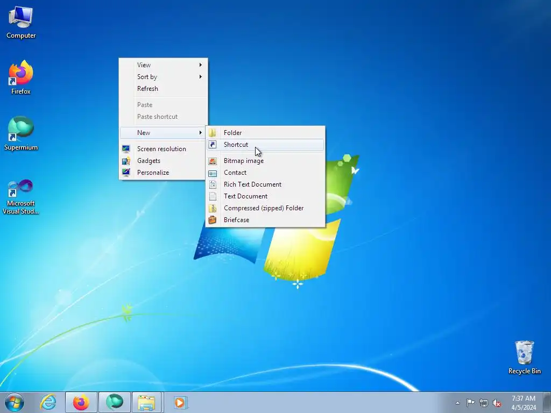This screenshot has width=551, height=413.
Task: Click the muted volume tray icon
Action: pos(497,403)
